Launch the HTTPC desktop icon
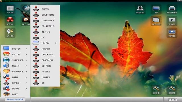182x102 pixels. click(x=26, y=9)
